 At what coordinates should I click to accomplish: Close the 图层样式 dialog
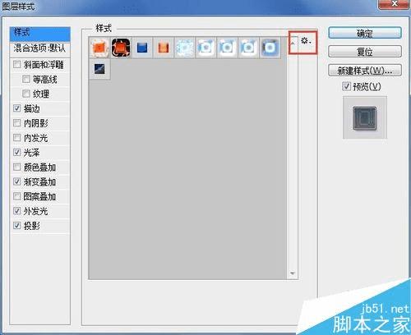tap(394, 4)
